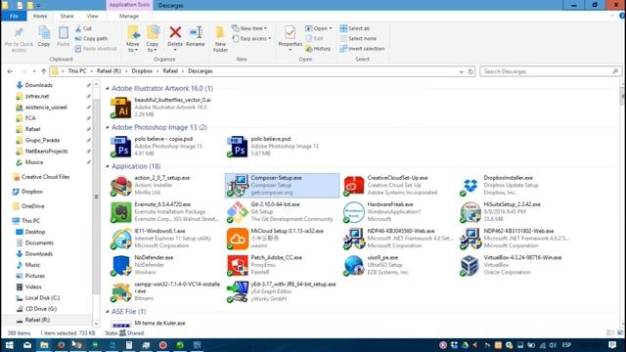Collapse the Application (18) group
626x352 pixels.
tap(108, 166)
